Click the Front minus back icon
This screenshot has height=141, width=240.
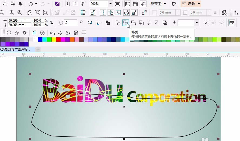[149, 23]
